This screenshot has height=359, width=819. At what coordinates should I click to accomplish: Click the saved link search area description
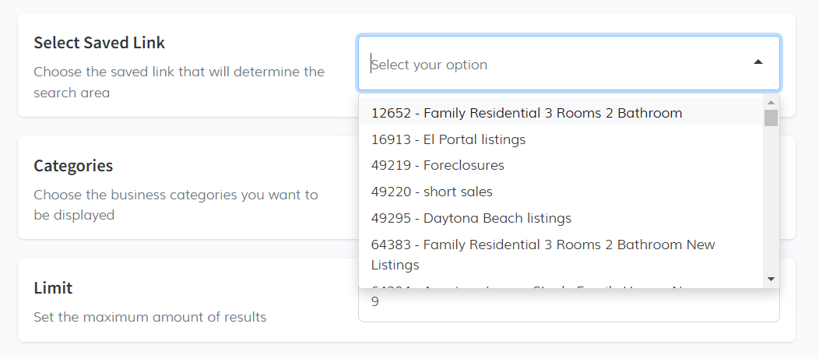[x=179, y=82]
